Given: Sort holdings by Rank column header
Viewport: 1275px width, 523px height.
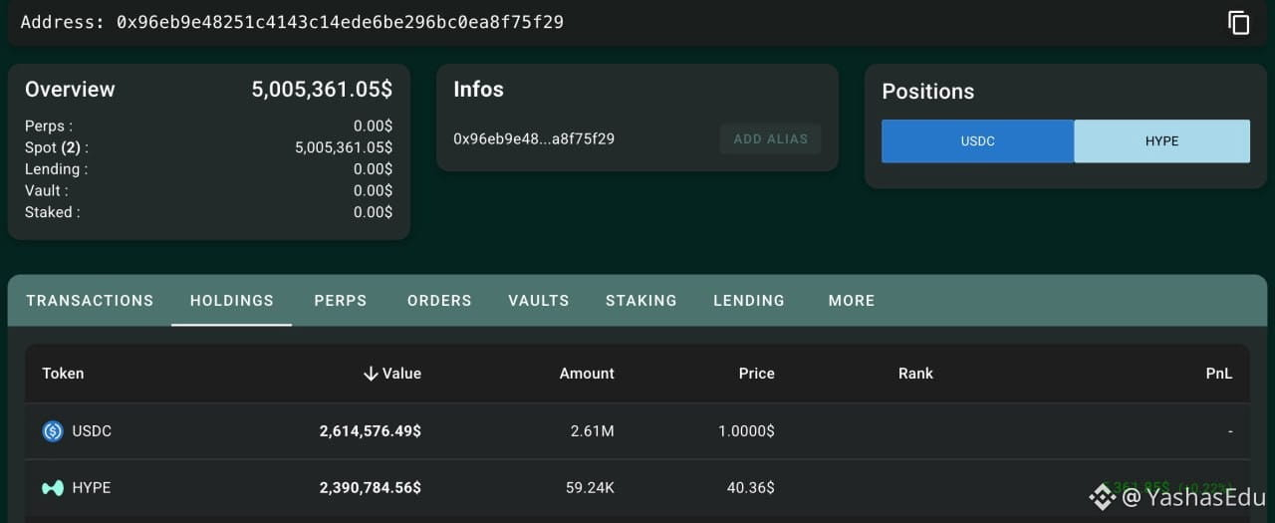Looking at the screenshot, I should click(915, 374).
